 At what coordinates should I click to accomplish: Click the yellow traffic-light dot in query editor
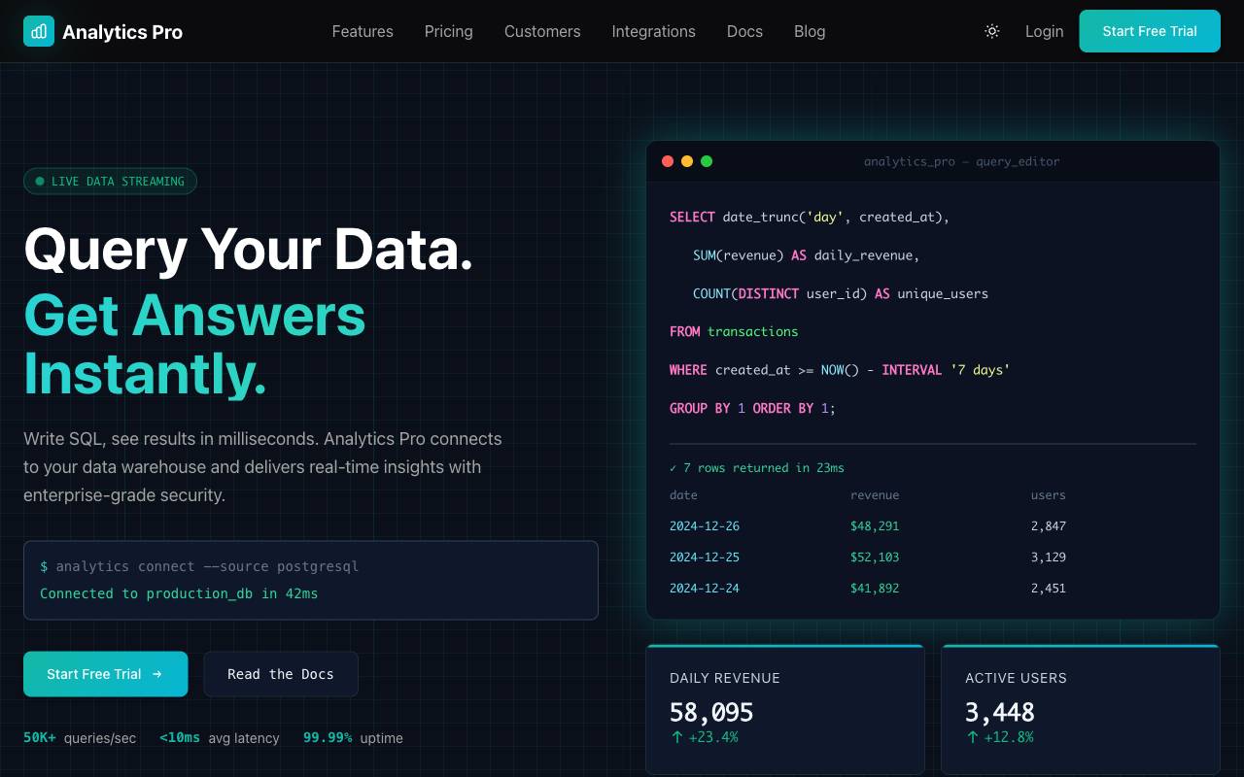tap(687, 161)
